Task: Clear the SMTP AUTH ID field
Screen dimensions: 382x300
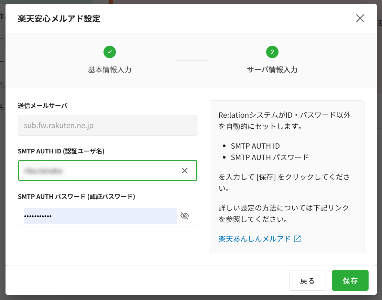Action: click(x=185, y=171)
